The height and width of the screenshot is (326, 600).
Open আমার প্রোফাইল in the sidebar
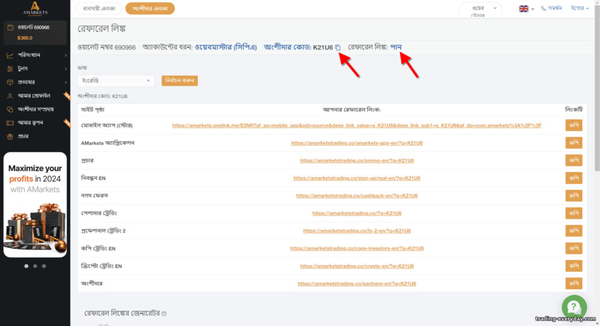pos(35,96)
